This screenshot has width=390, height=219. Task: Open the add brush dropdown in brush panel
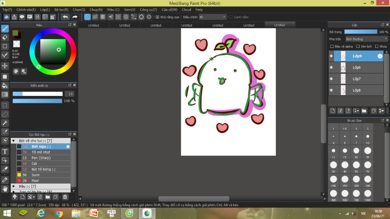(x=31, y=197)
